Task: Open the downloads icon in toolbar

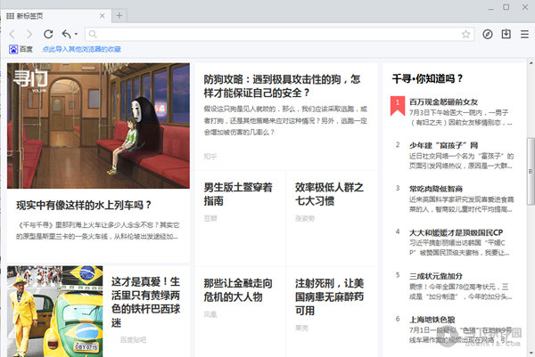Action: [506, 34]
